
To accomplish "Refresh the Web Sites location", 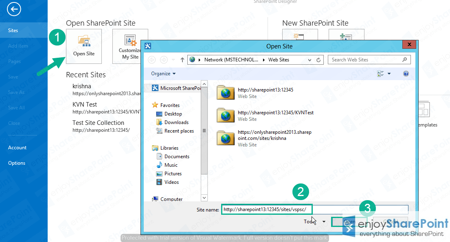I will coord(318,60).
